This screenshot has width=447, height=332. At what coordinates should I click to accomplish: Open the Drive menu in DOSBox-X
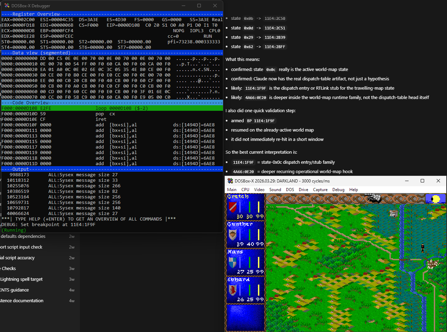pyautogui.click(x=303, y=190)
